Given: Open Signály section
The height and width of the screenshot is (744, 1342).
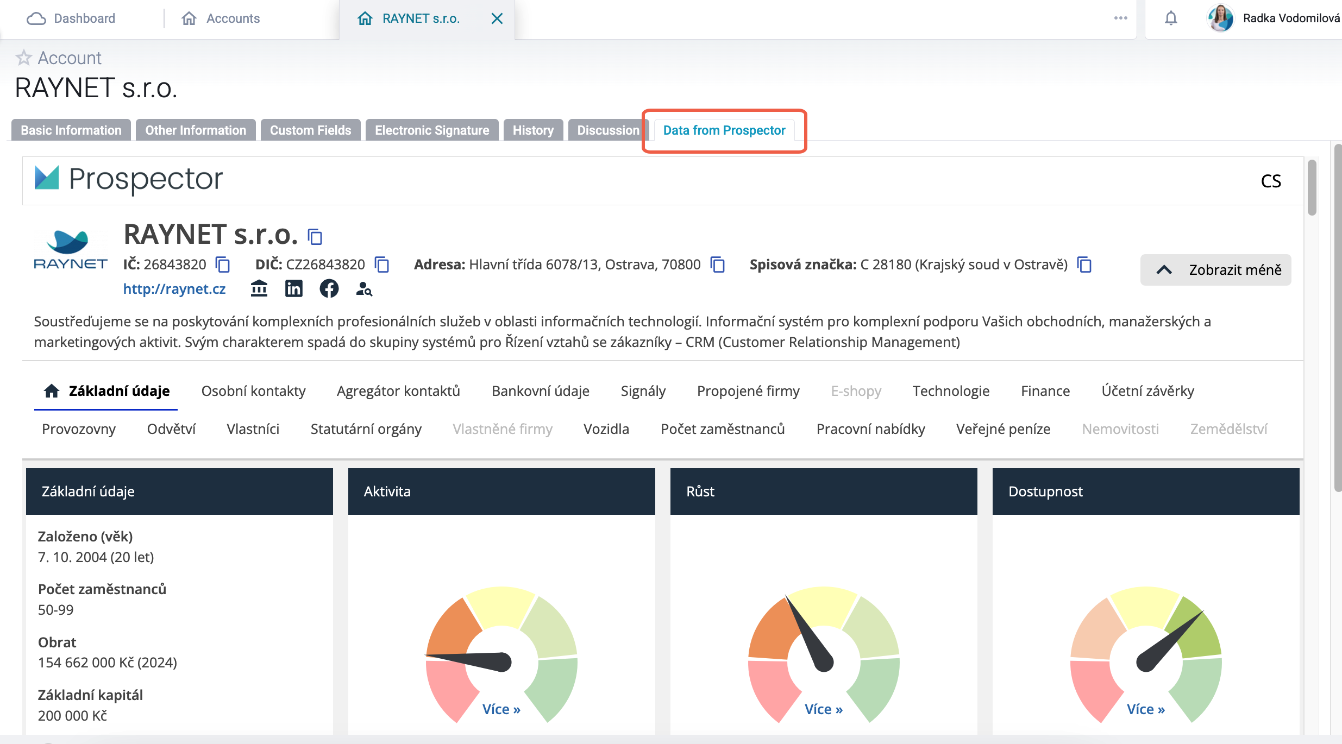Looking at the screenshot, I should [643, 391].
